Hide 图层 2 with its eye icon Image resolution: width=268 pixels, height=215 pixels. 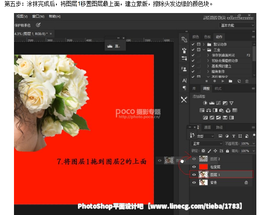[x=194, y=159]
